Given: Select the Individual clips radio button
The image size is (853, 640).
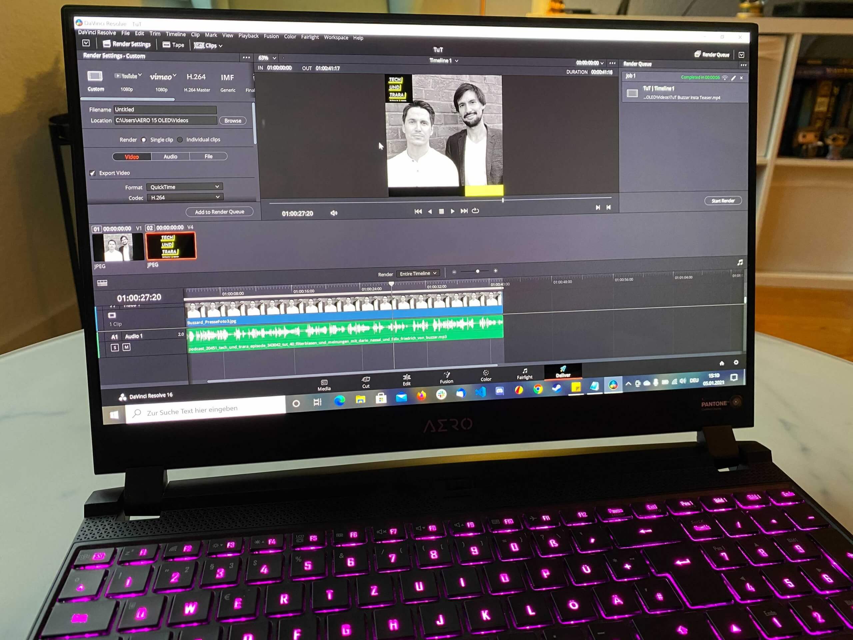Looking at the screenshot, I should 180,140.
